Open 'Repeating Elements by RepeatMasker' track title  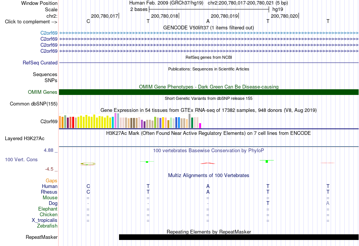pos(209,232)
